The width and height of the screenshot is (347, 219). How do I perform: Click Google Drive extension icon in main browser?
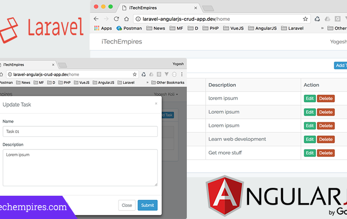tap(327, 19)
